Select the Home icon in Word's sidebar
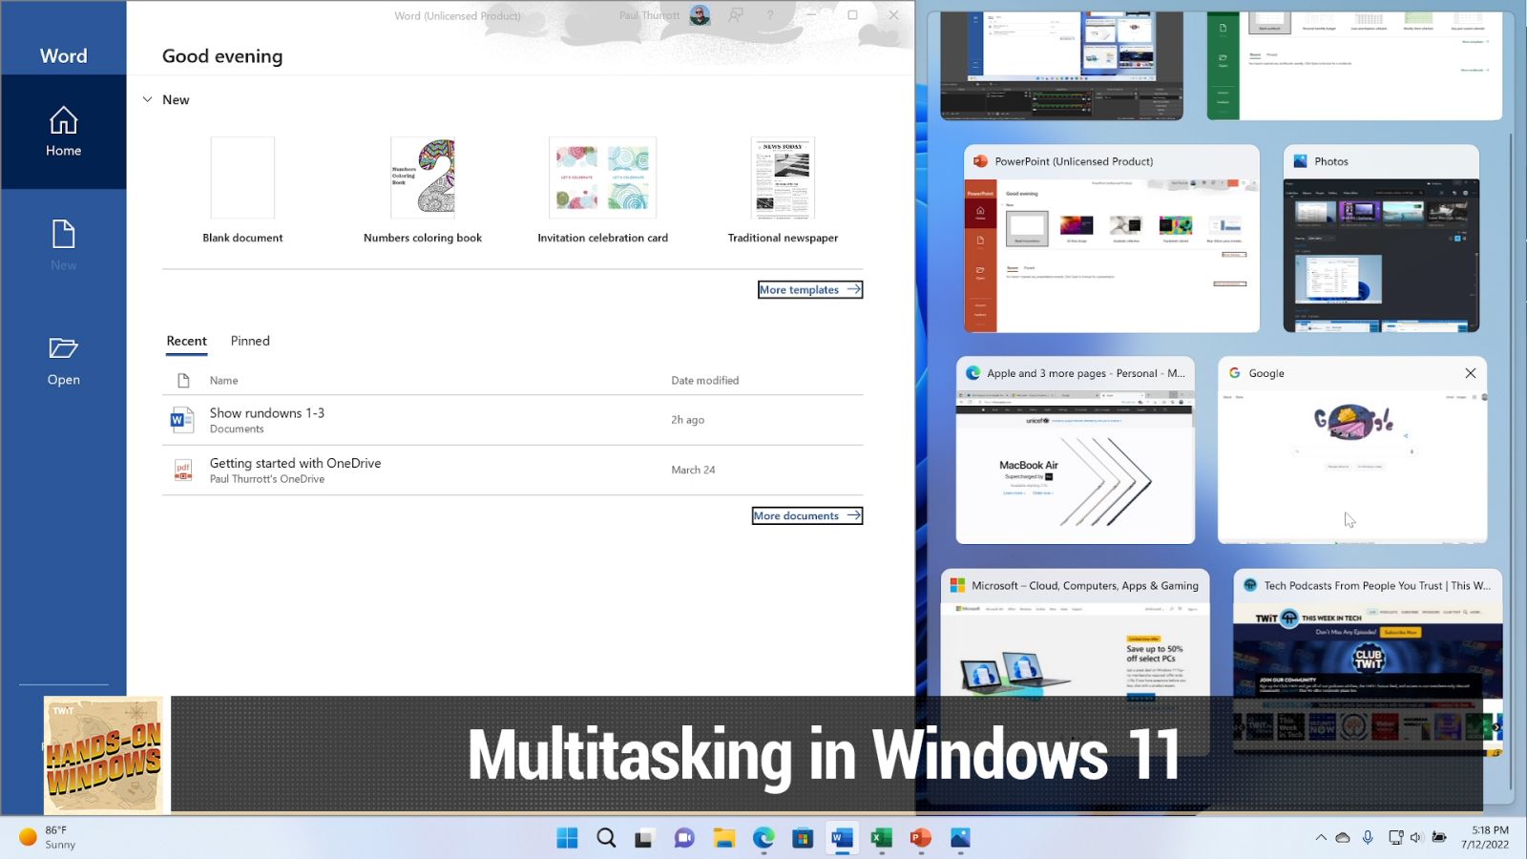Viewport: 1527px width, 859px height. pyautogui.click(x=63, y=132)
